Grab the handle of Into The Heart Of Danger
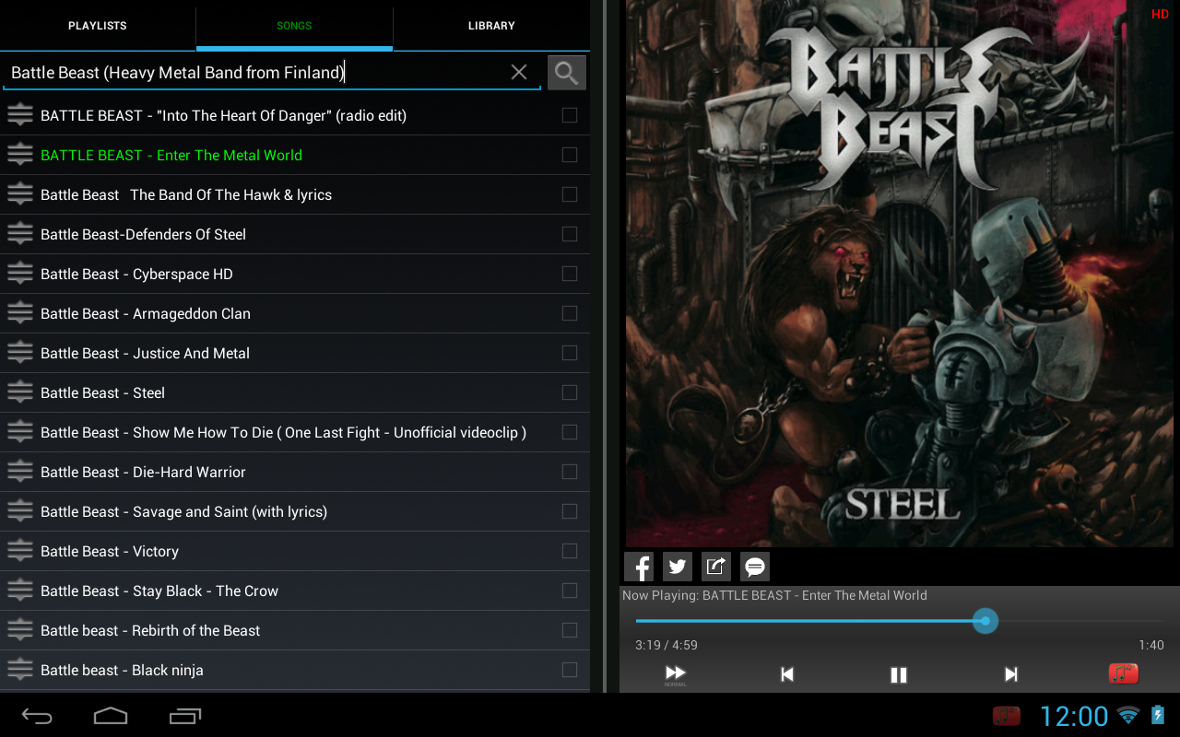This screenshot has height=737, width=1180. point(20,115)
